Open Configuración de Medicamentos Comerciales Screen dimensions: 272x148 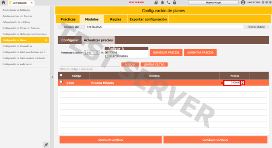pos(25,34)
